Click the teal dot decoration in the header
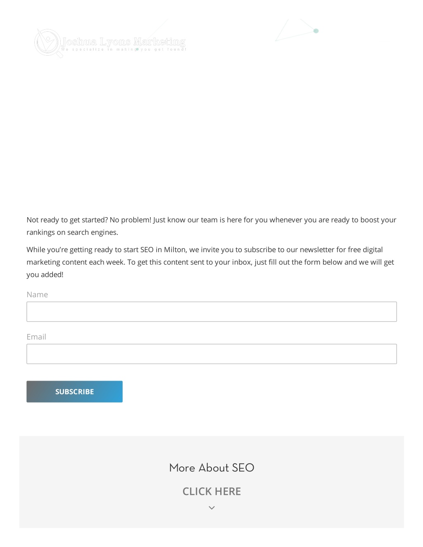Viewport: 423px width, 547px height. [316, 31]
